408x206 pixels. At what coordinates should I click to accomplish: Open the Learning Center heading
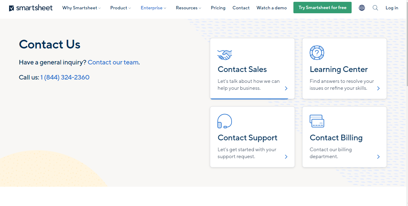click(x=339, y=69)
